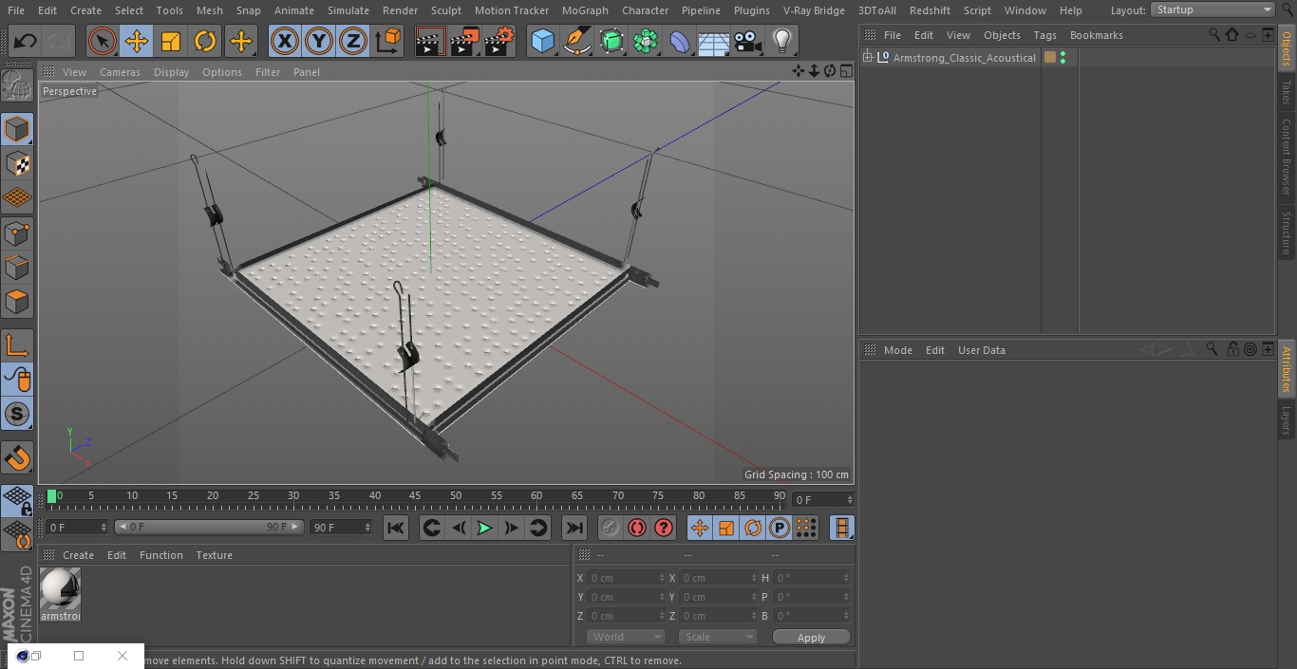Select the Scale tool

(171, 41)
